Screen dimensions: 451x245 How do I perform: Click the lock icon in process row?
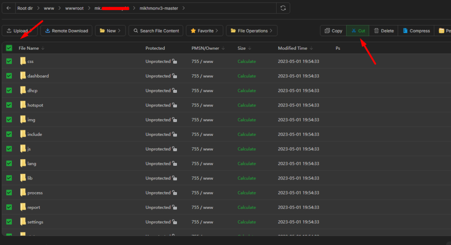(x=174, y=193)
